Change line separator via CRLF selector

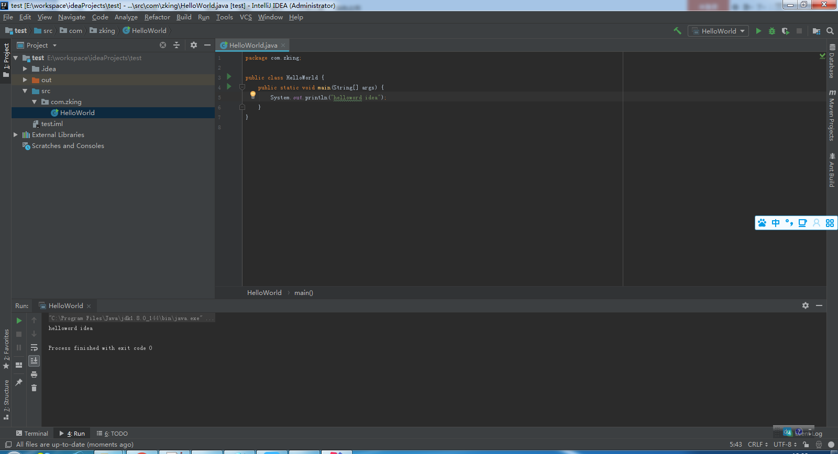click(x=758, y=445)
